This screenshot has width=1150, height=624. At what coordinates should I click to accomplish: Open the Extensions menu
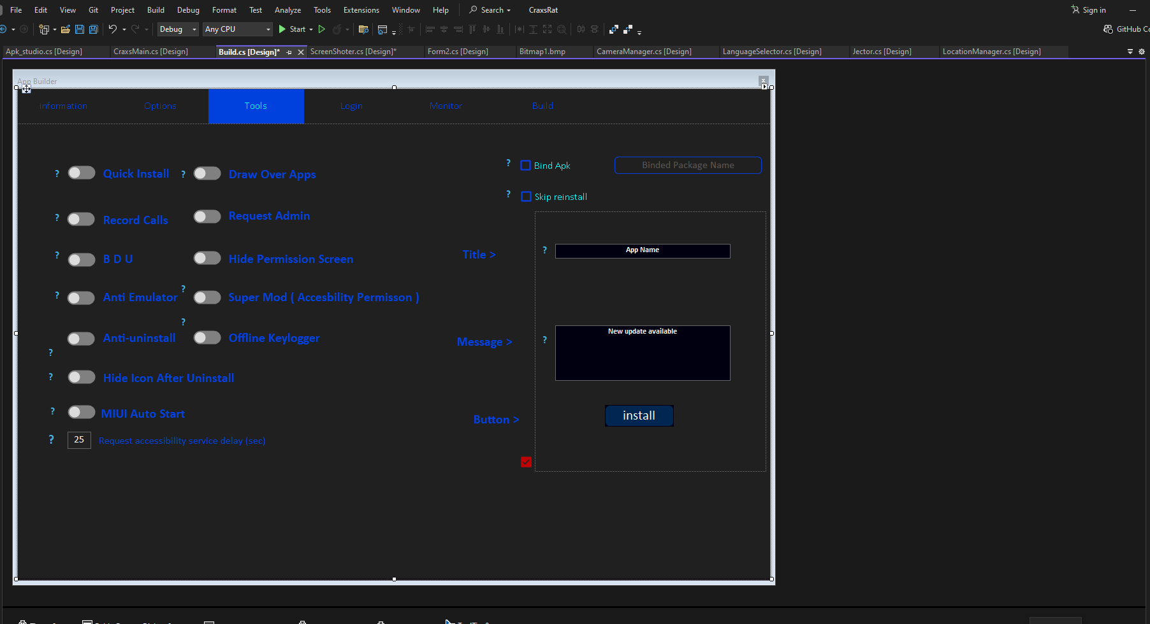[x=361, y=10]
